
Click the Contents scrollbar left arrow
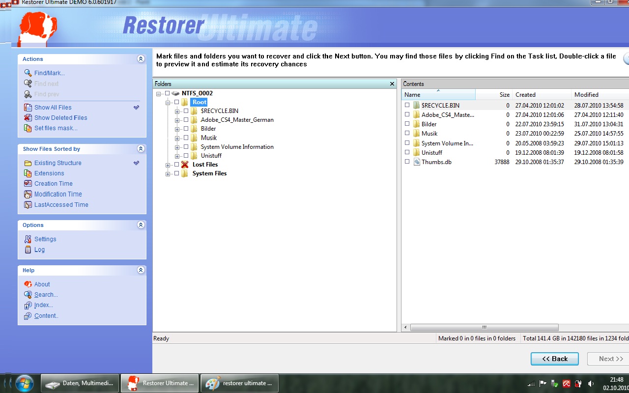(406, 327)
